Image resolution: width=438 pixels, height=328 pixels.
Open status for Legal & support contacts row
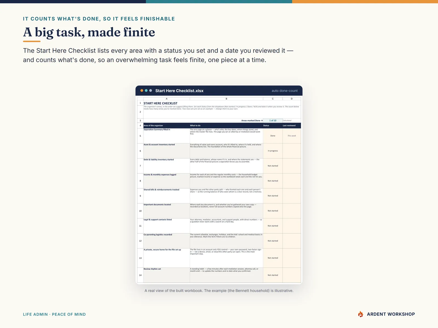click(273, 226)
